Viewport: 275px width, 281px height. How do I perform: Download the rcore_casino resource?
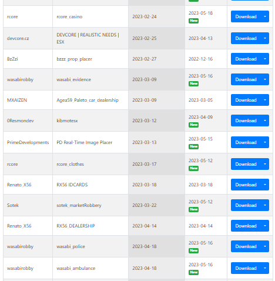coord(246,16)
